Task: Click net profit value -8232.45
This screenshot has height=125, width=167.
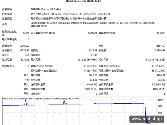Action: pyautogui.click(x=25, y=50)
